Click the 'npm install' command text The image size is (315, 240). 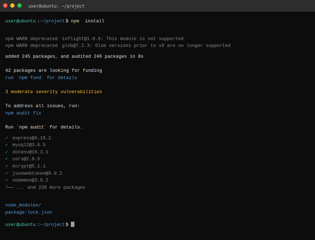point(87,21)
